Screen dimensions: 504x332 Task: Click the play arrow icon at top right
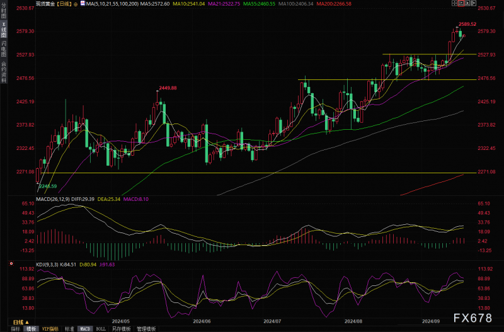coord(467,3)
